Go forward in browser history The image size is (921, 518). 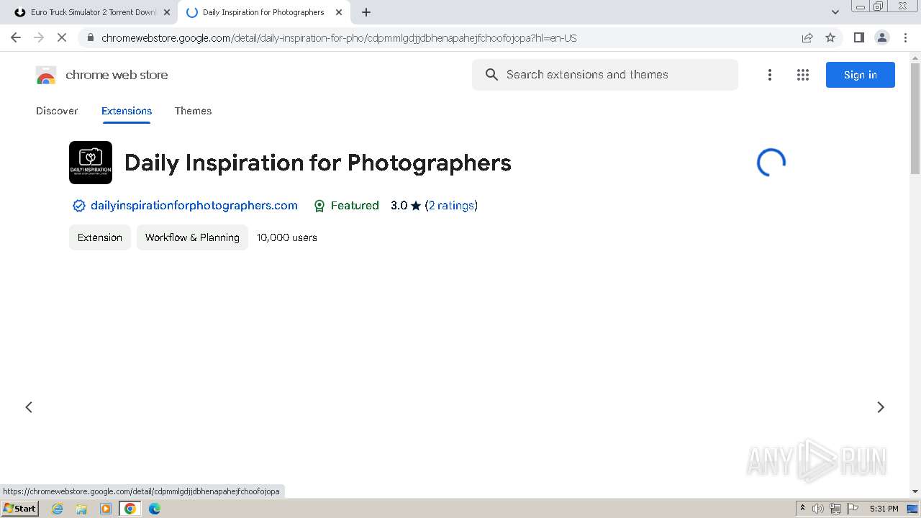coord(39,37)
